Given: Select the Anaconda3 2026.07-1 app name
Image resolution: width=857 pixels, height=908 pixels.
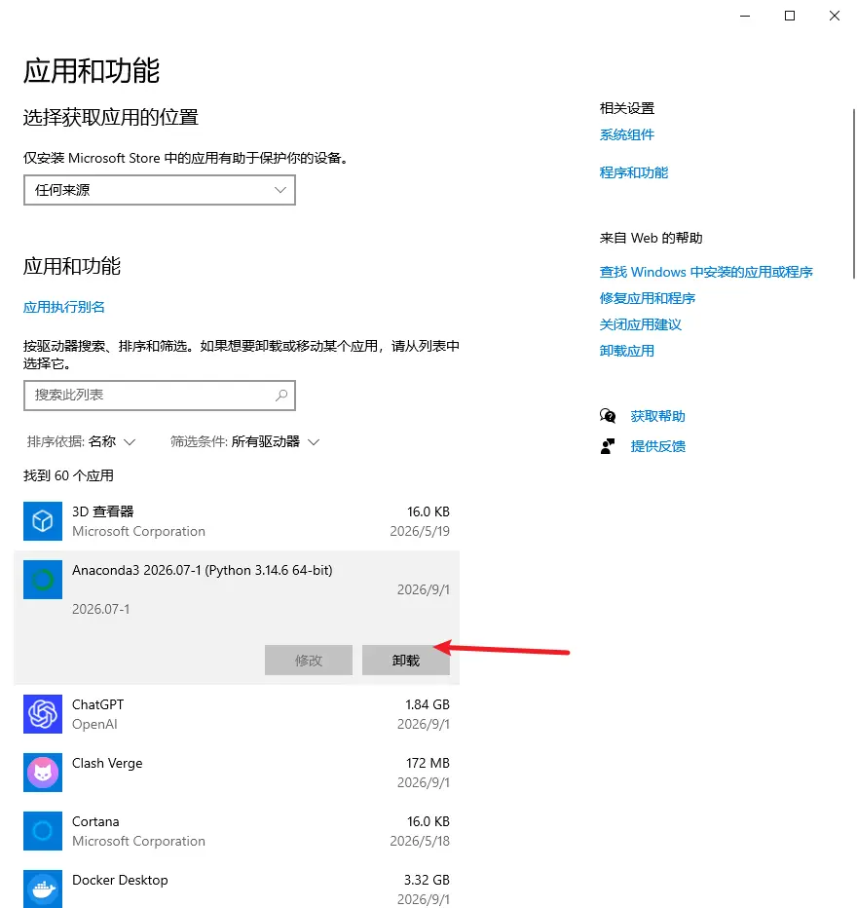Looking at the screenshot, I should pos(203,570).
